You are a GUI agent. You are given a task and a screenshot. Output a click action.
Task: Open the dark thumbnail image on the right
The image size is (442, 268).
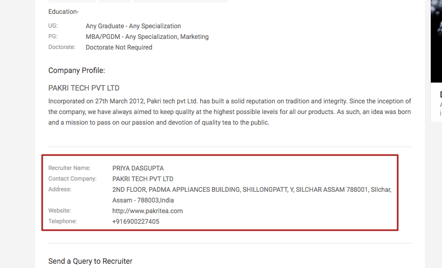point(436,41)
